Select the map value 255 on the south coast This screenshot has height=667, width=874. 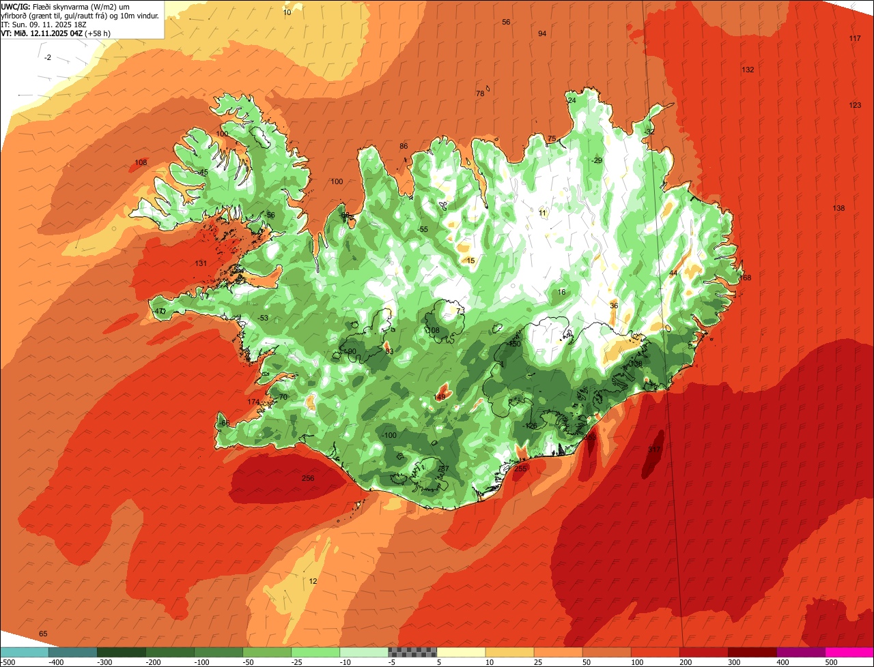point(520,469)
